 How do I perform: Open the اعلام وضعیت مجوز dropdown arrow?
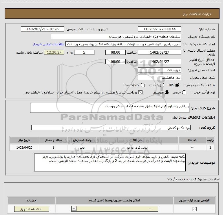click(x=74, y=209)
